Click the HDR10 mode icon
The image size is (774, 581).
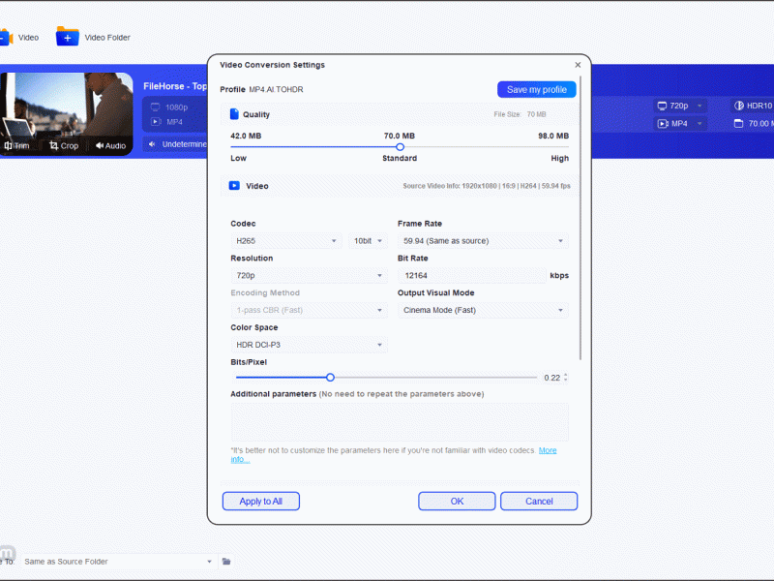pos(739,106)
